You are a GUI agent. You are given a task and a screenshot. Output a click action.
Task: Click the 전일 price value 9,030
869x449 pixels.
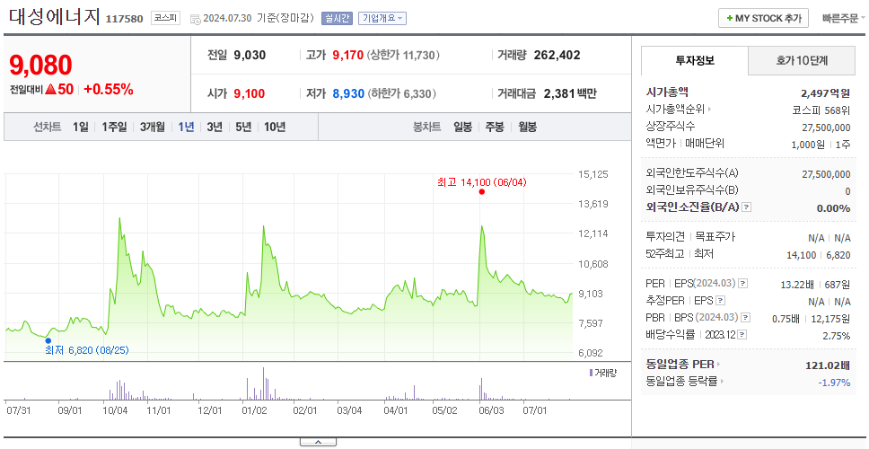(x=250, y=55)
